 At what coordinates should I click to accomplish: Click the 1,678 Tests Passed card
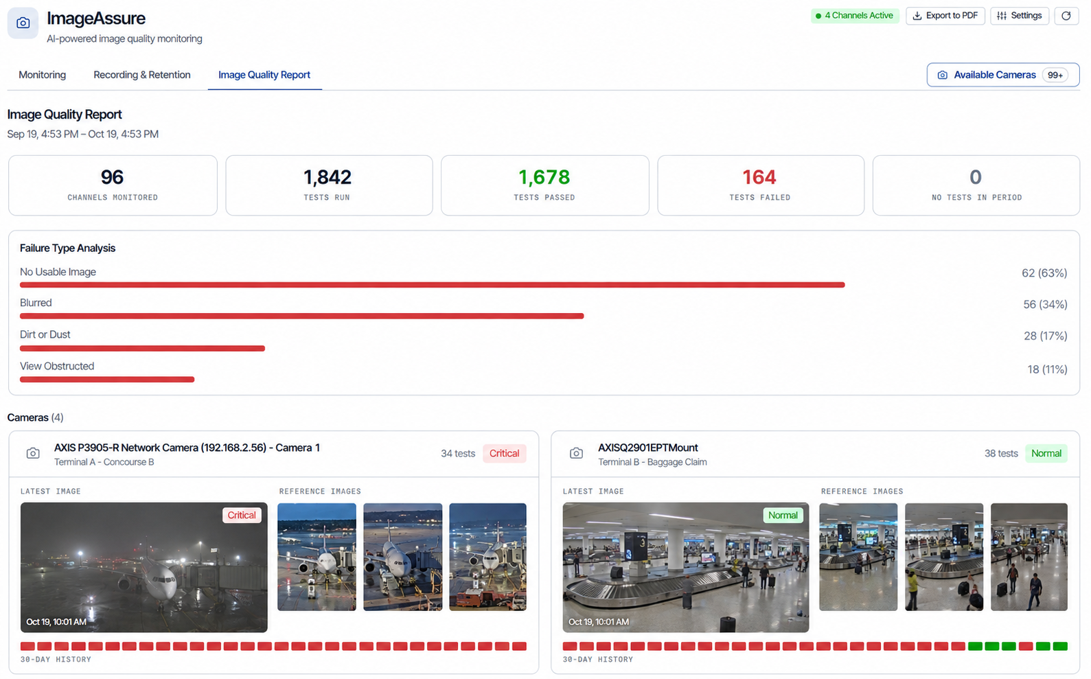(x=544, y=185)
